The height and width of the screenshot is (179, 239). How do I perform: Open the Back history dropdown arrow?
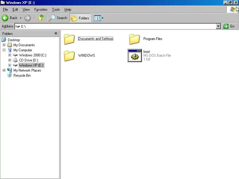21,18
